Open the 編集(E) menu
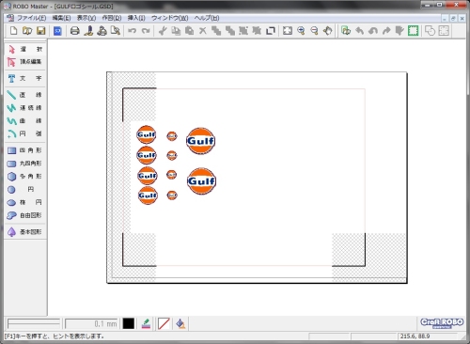This screenshot has width=470, height=344. click(x=61, y=18)
